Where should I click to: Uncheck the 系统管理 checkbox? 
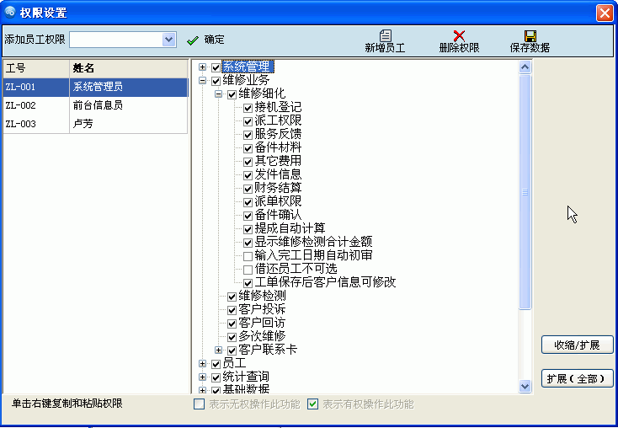tap(216, 67)
